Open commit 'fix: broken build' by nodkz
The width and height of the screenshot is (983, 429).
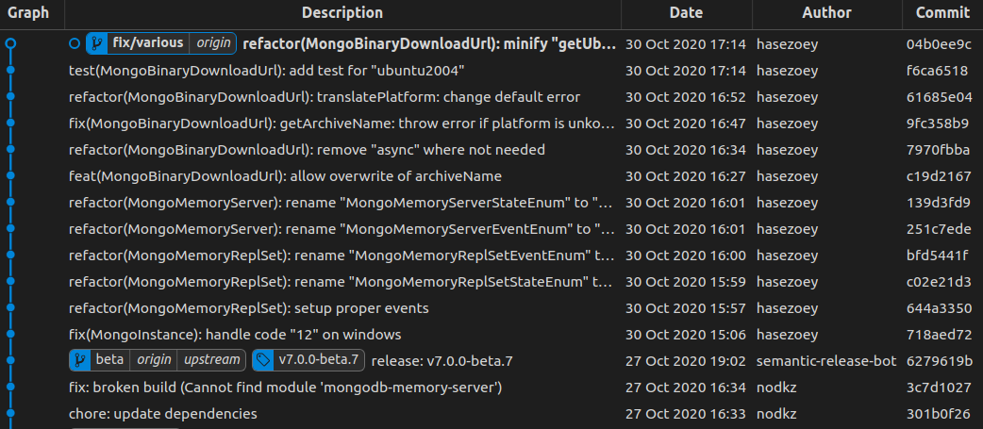pos(285,387)
